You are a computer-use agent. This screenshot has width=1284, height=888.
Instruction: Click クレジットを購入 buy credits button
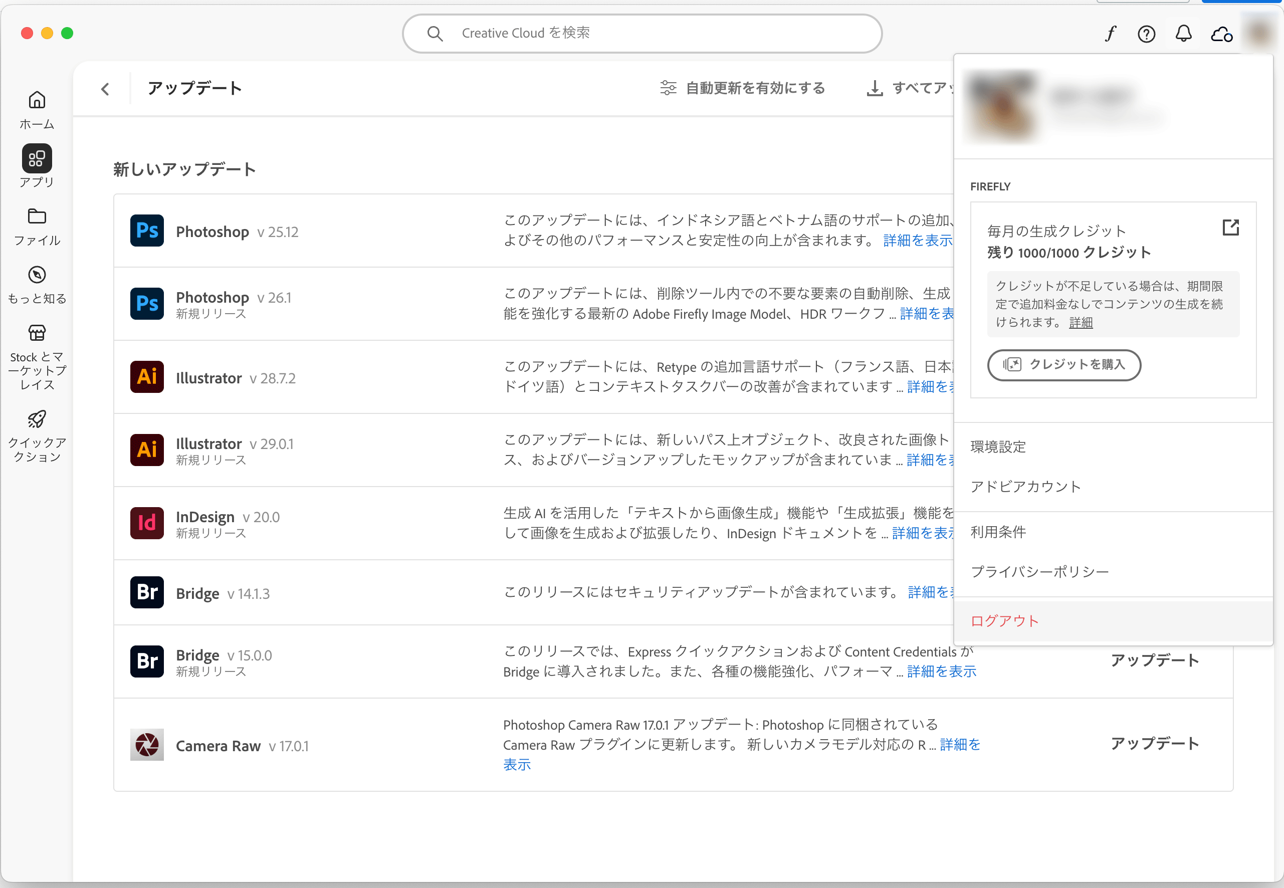click(1063, 365)
